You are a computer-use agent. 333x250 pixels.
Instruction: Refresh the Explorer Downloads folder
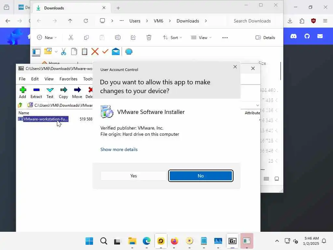(x=86, y=21)
